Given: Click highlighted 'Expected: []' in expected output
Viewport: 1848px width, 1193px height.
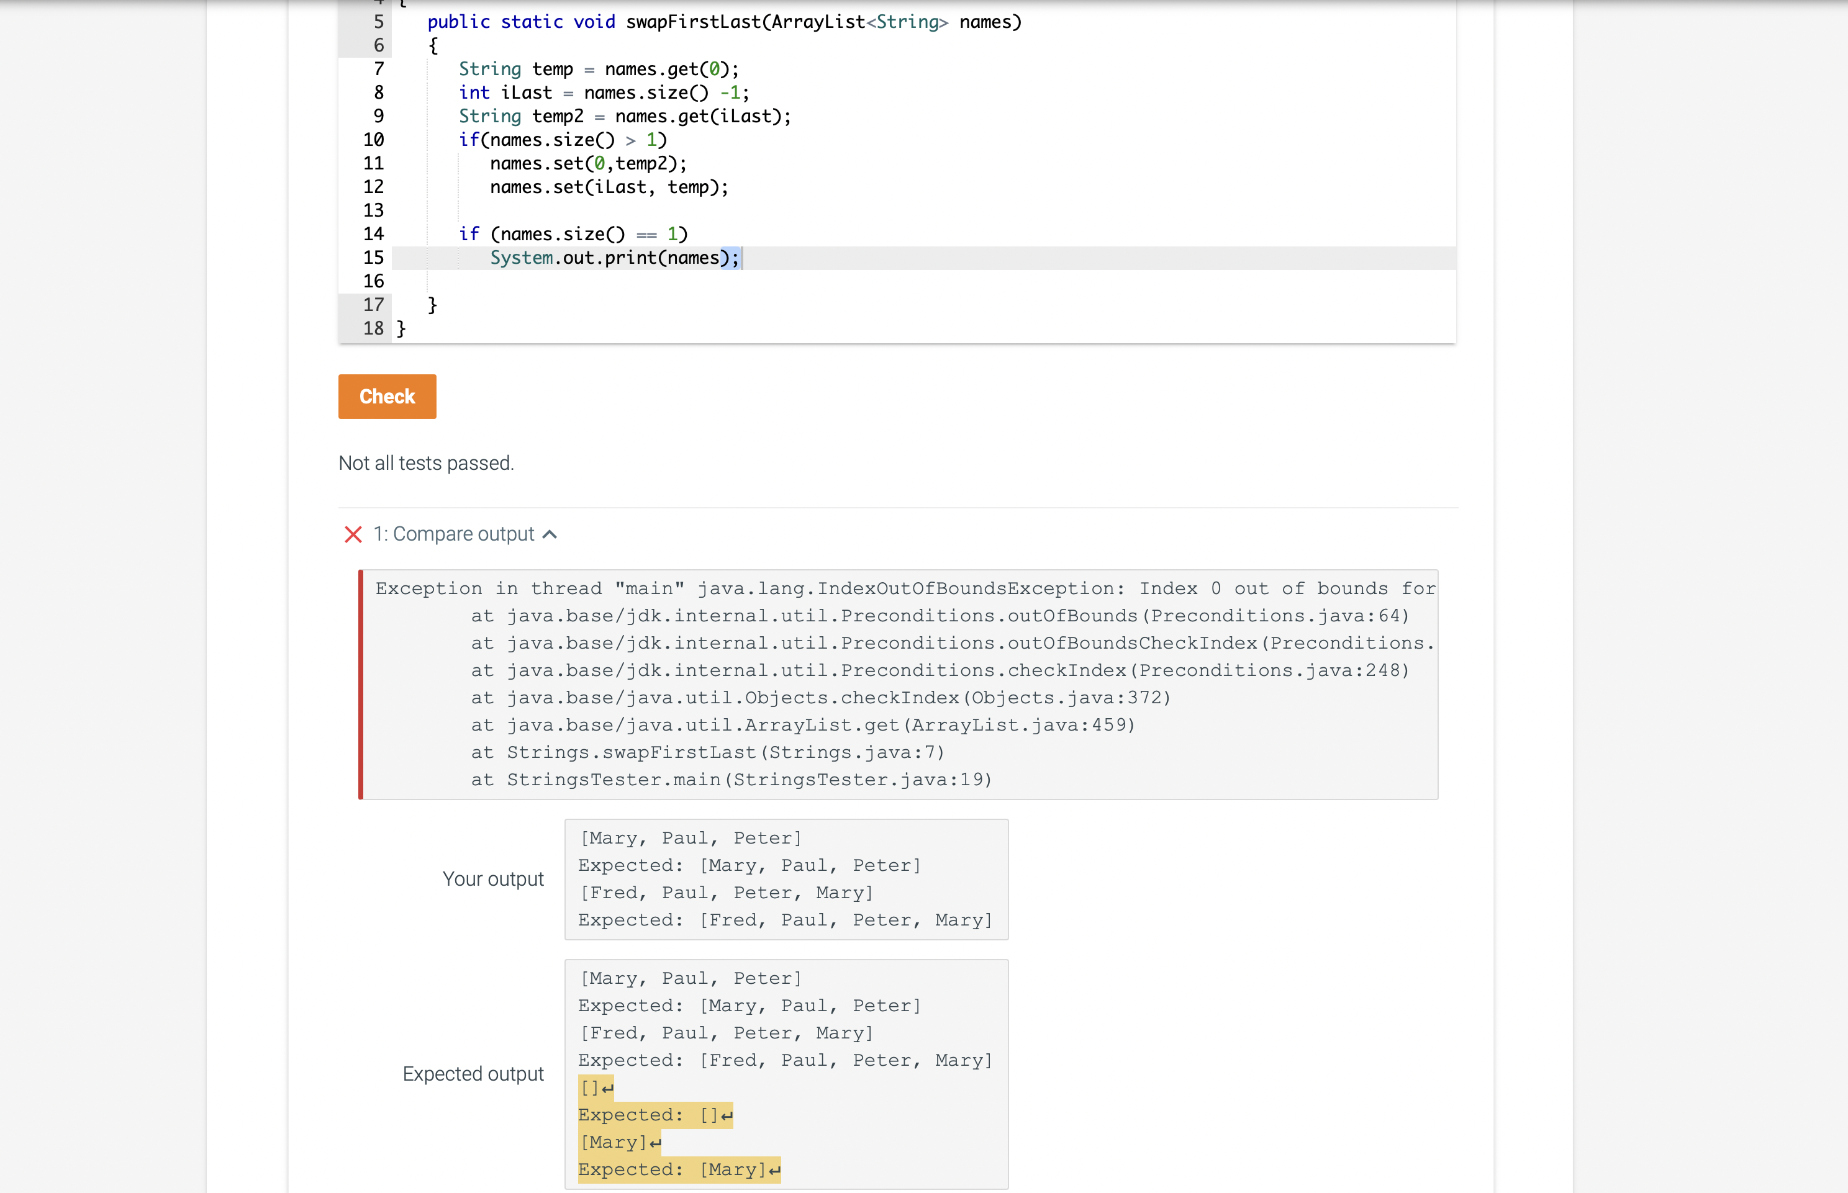Looking at the screenshot, I should click(654, 1115).
